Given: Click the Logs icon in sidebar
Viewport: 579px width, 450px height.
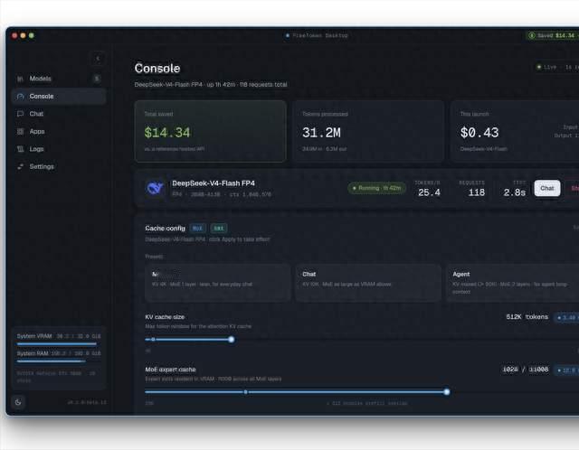Looking at the screenshot, I should pos(20,149).
